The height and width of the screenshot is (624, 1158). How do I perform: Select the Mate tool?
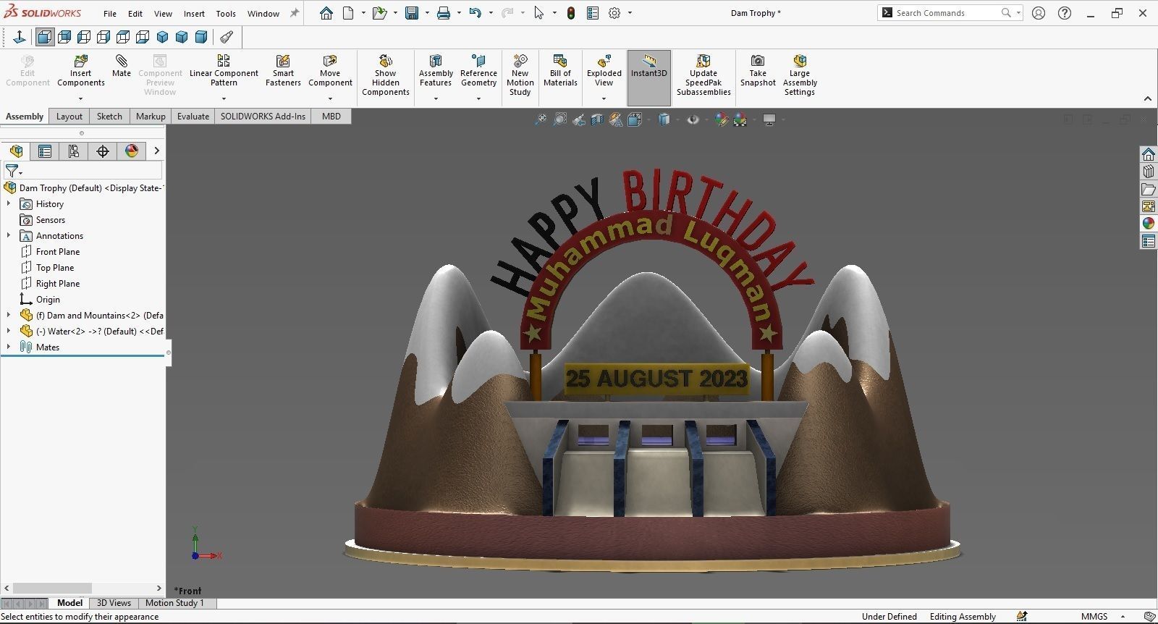122,66
